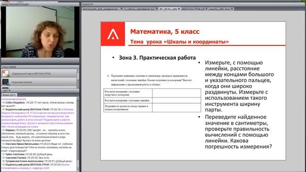Click the presenter video feed
This screenshot has width=306, height=172.
(x=40, y=32)
